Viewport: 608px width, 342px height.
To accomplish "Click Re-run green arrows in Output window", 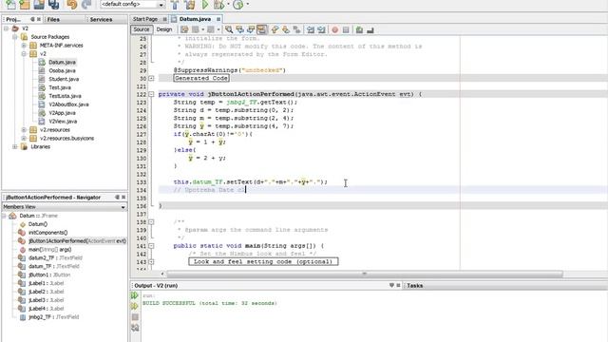I will [135, 295].
